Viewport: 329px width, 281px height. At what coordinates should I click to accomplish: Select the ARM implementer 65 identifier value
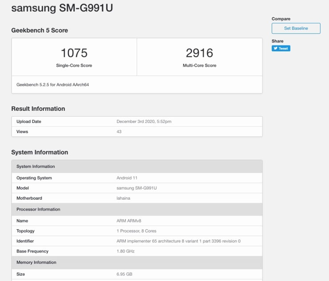[179, 241]
